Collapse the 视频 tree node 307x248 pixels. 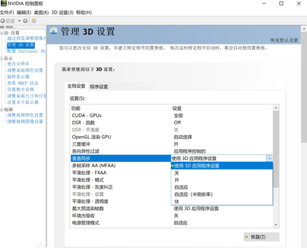point(2,109)
